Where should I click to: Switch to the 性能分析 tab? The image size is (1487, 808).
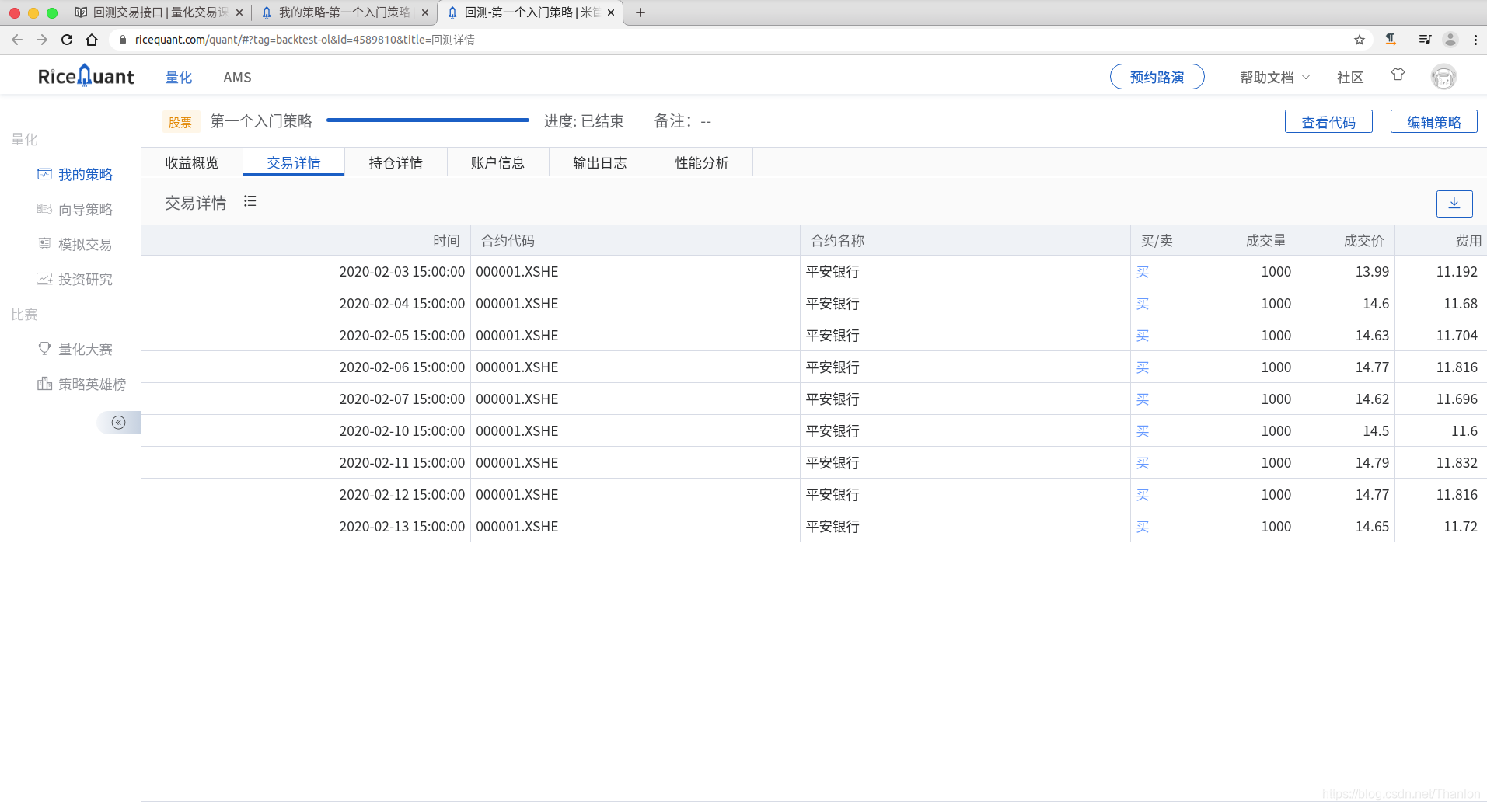pos(702,162)
